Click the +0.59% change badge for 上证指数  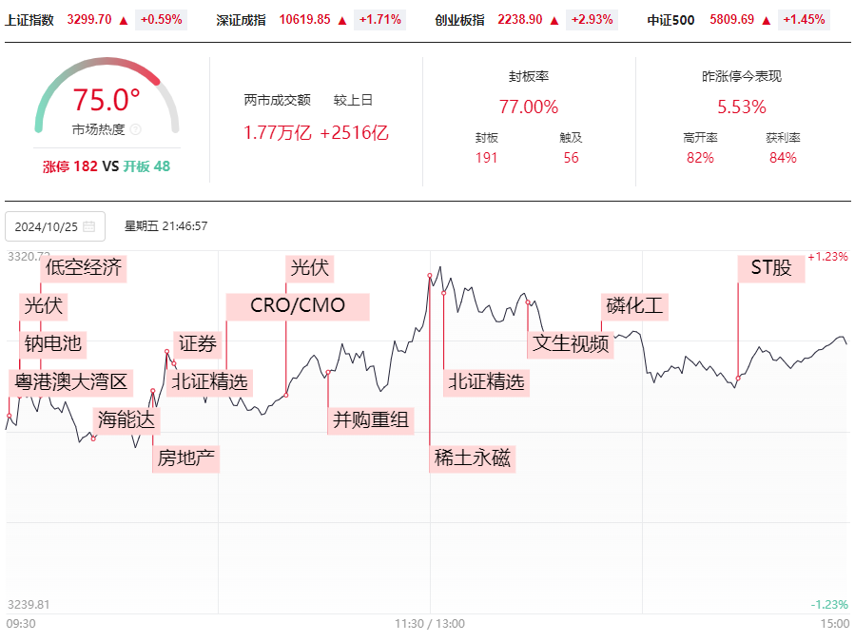162,20
